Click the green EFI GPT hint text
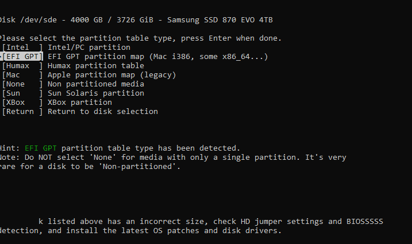 tap(40, 148)
